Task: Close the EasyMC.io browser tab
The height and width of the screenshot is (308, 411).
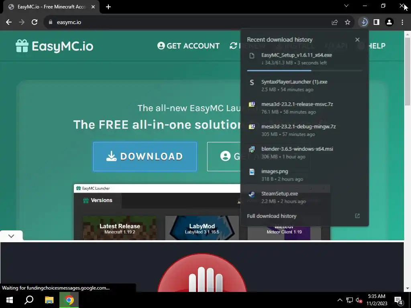Action: point(93,7)
